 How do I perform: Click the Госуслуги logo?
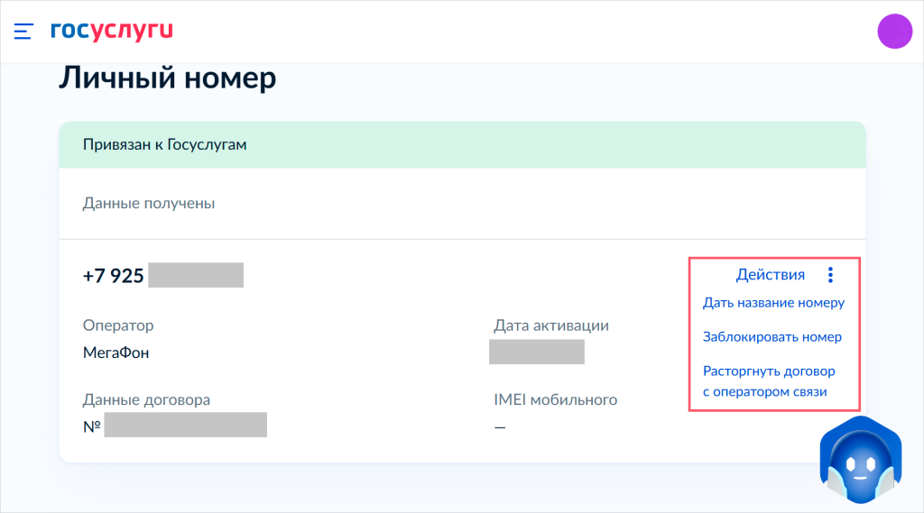111,31
